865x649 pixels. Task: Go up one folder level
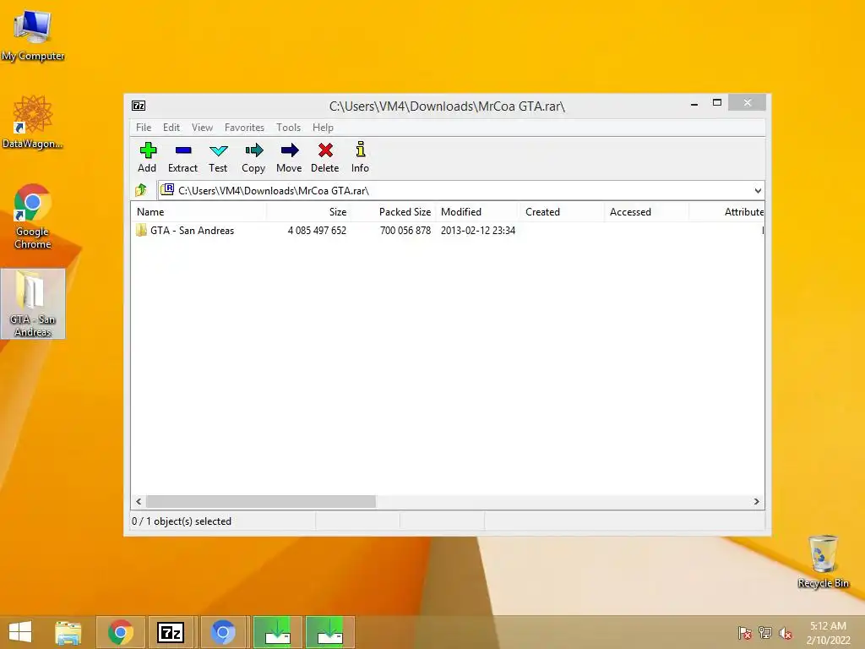click(141, 190)
